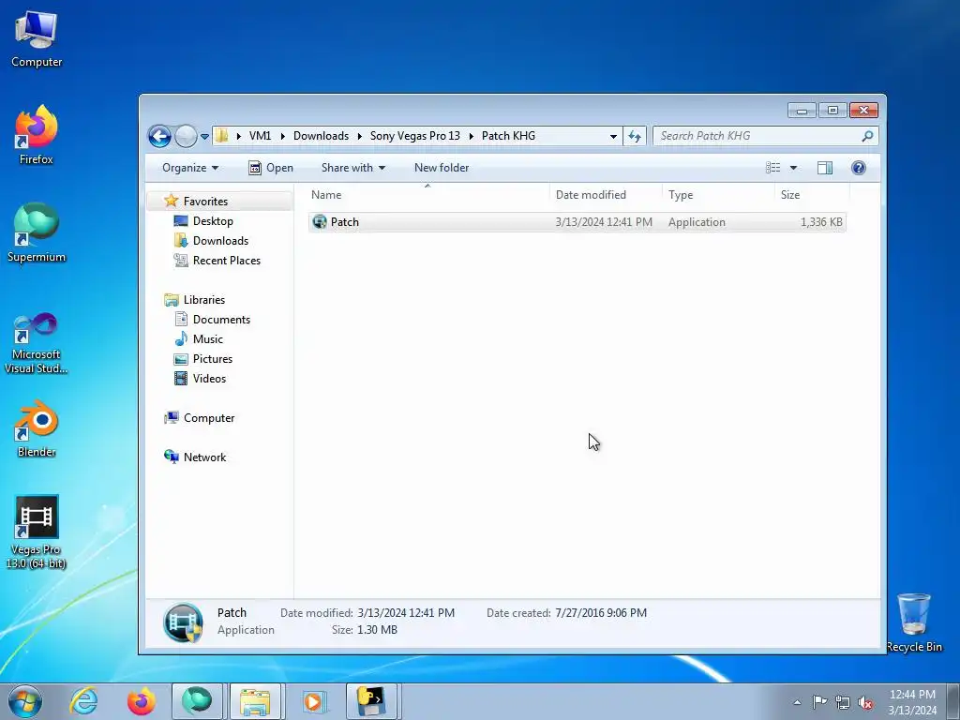Expand the arrow after Sony Vegas Pro 13

pyautogui.click(x=471, y=136)
